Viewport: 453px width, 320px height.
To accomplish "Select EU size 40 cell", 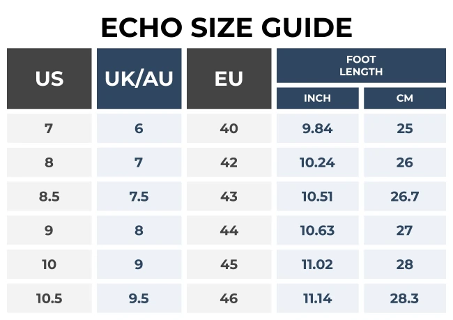I will click(229, 129).
